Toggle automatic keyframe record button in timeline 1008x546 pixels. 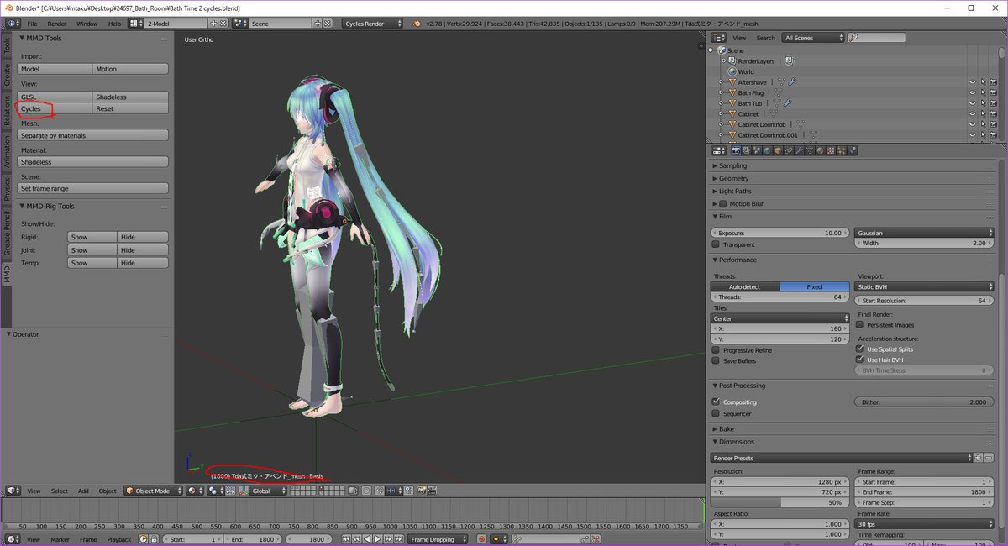click(481, 539)
